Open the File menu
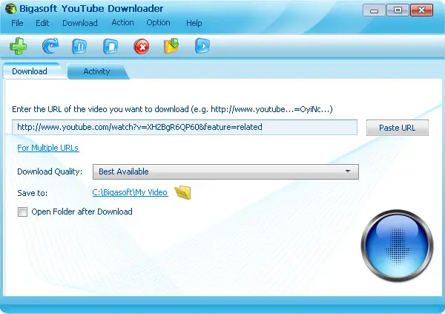 point(17,23)
